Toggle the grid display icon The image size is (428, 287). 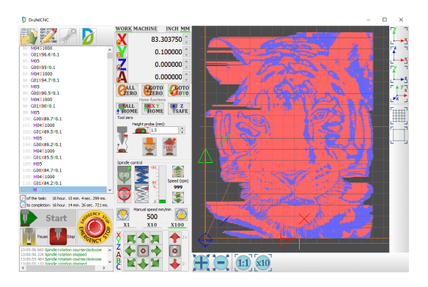(x=399, y=116)
